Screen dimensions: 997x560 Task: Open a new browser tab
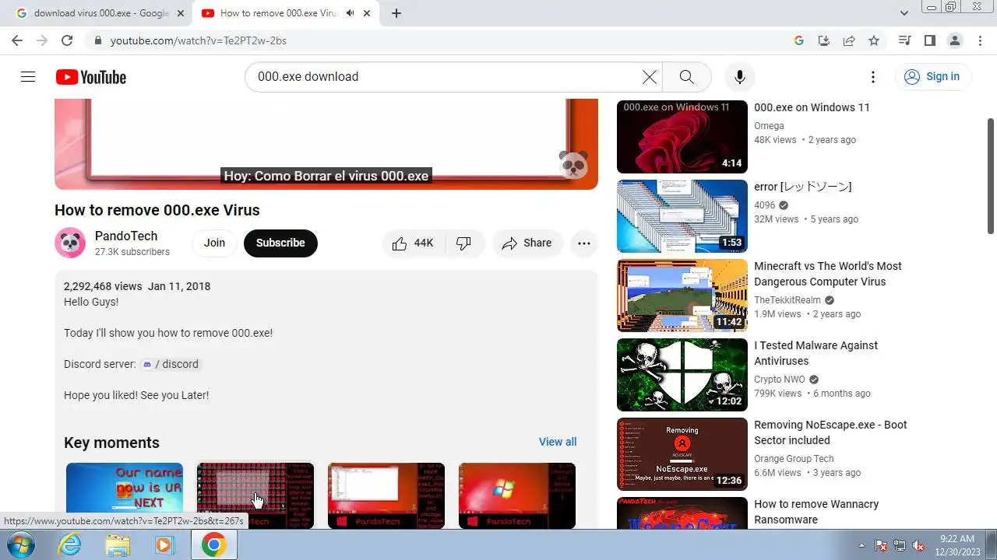(396, 13)
